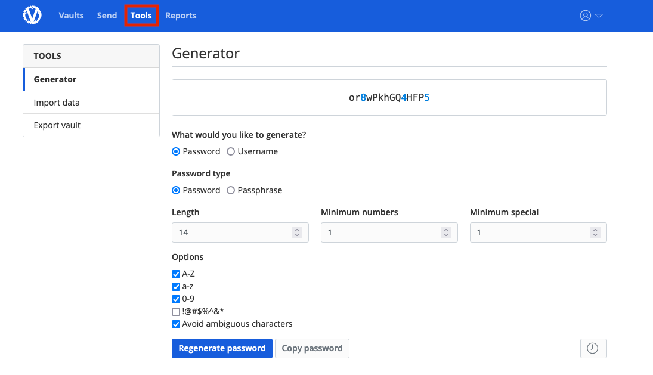The height and width of the screenshot is (375, 653).
Task: Click the Length stepper arrows
Action: click(297, 233)
